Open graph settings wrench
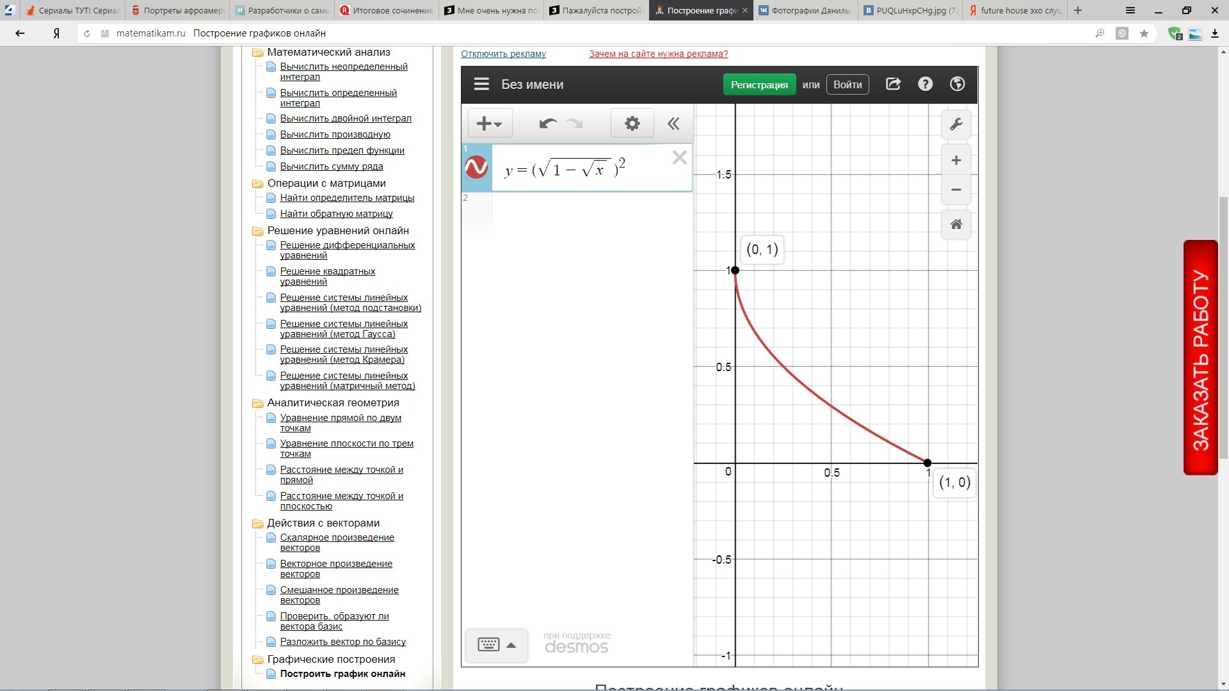The height and width of the screenshot is (691, 1229). click(956, 124)
